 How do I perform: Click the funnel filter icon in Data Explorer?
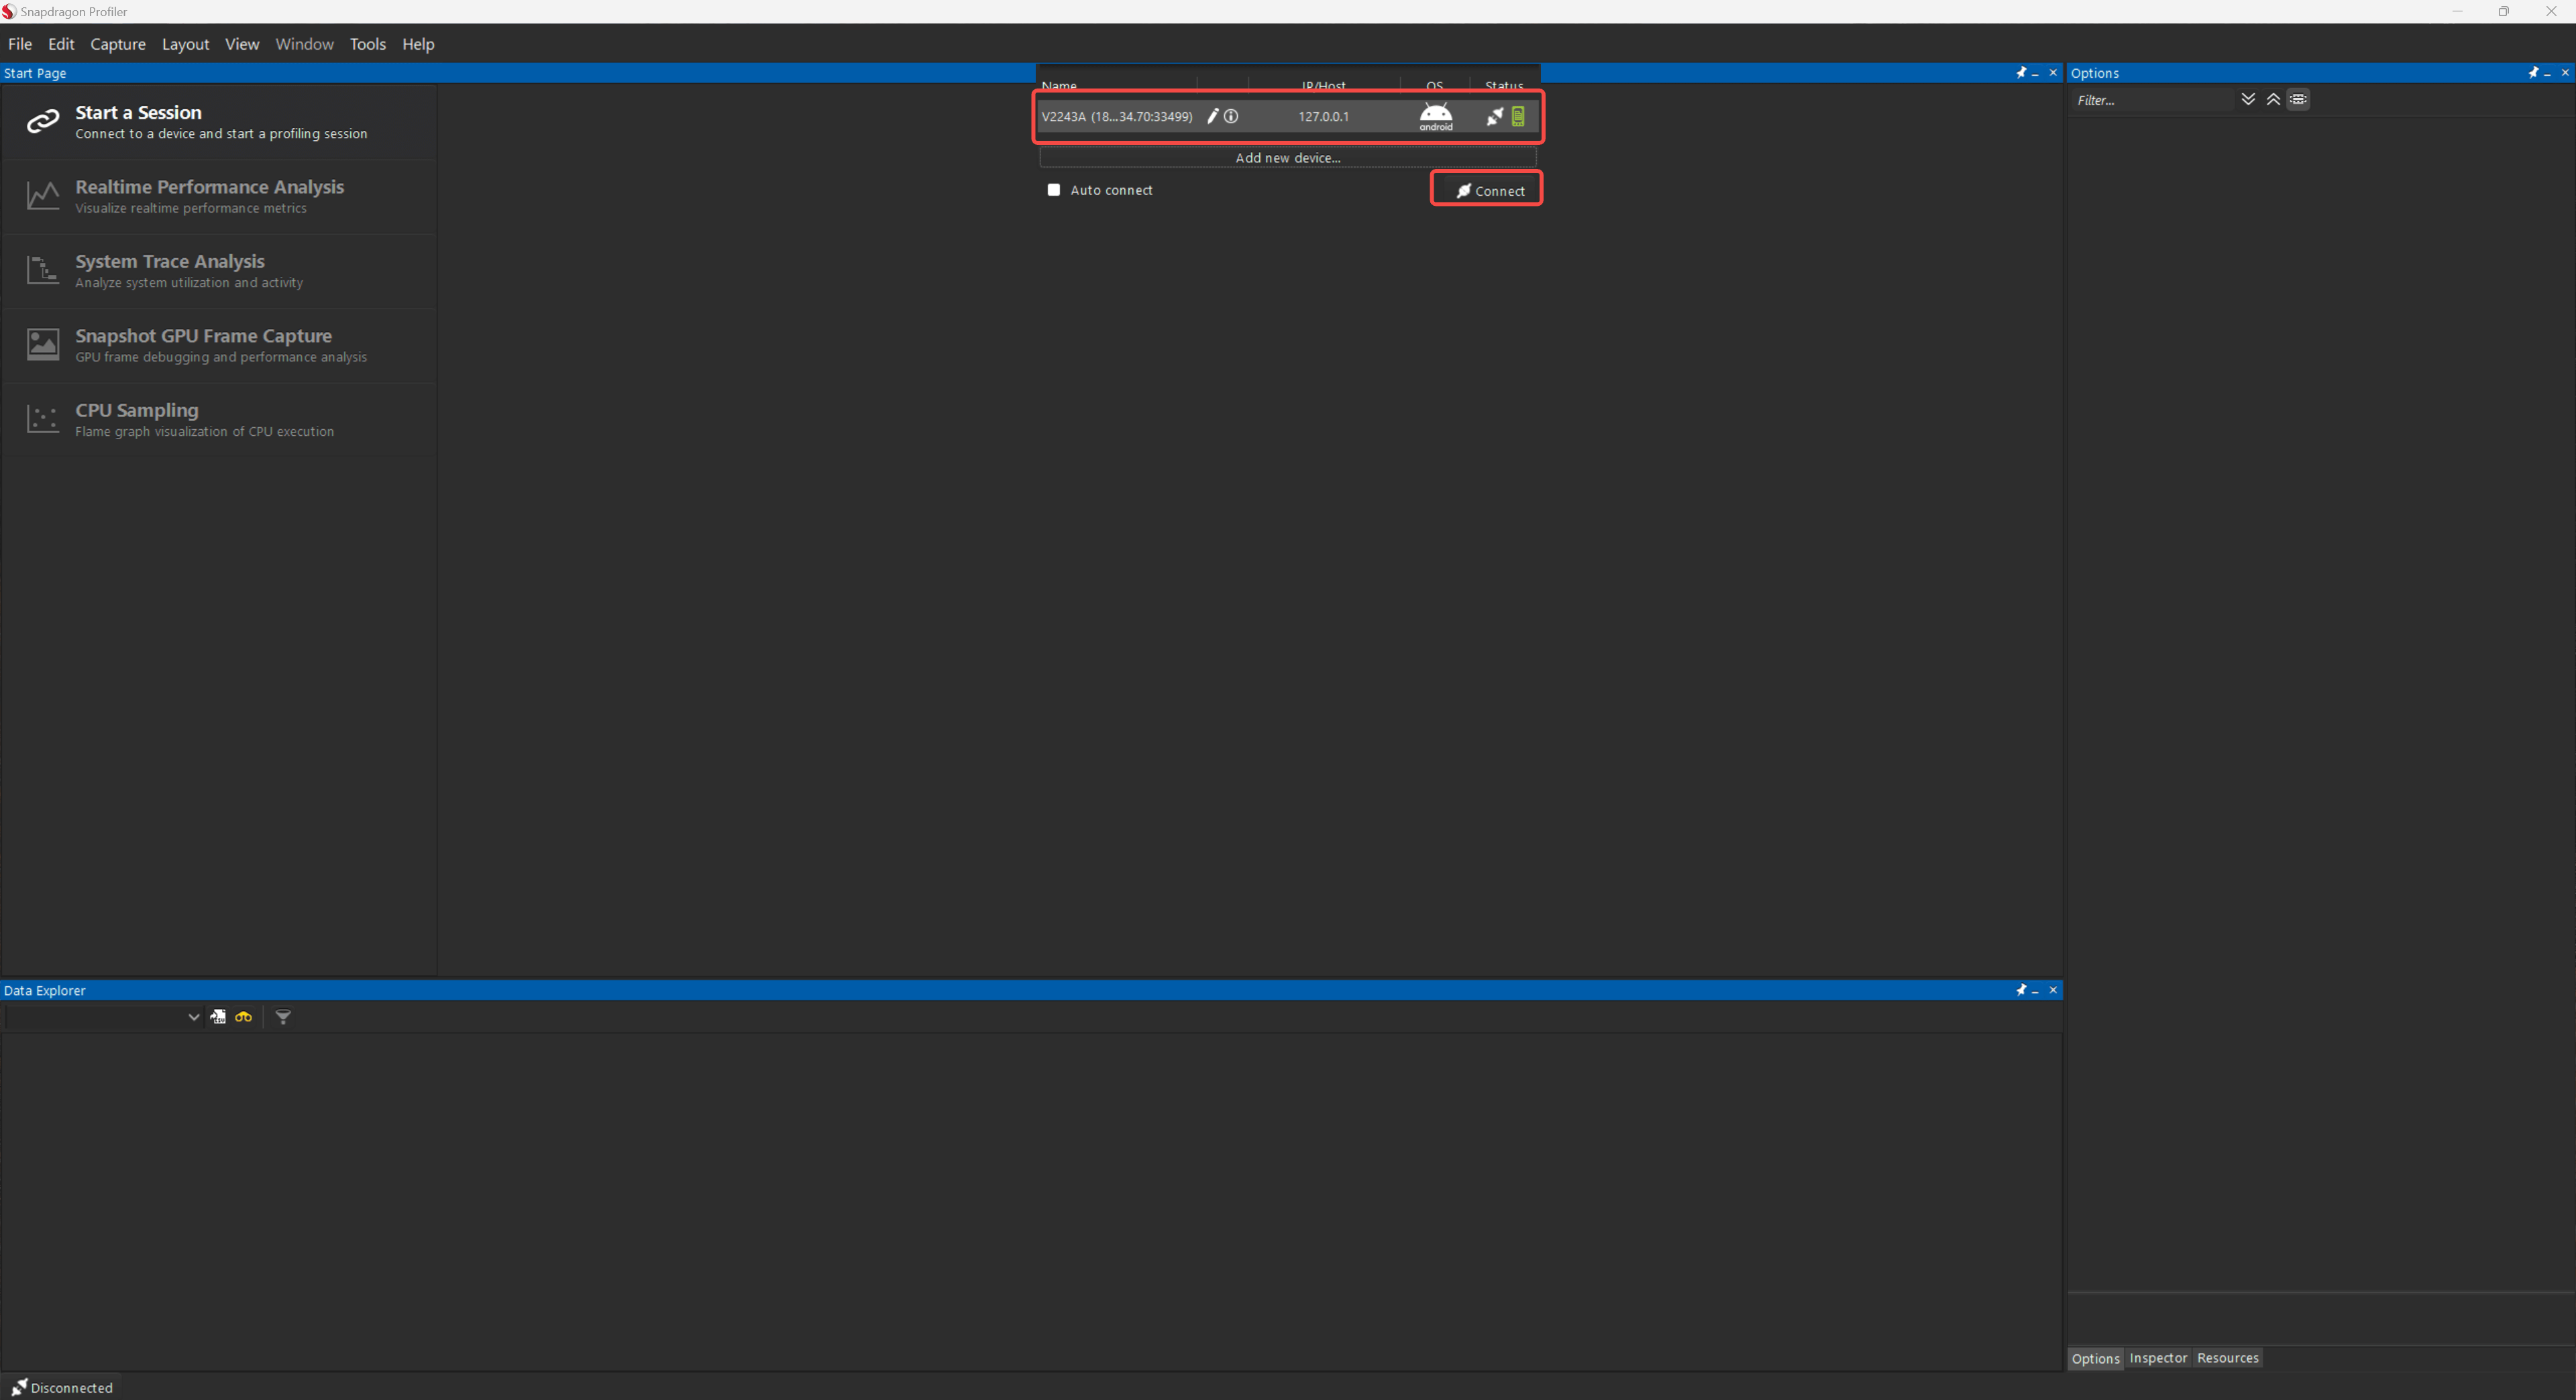pos(283,1016)
